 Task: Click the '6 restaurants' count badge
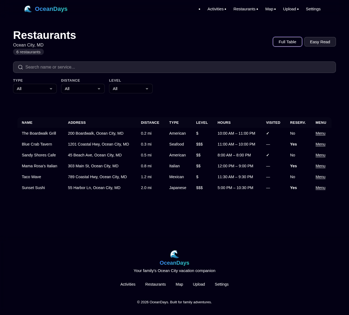(28, 52)
